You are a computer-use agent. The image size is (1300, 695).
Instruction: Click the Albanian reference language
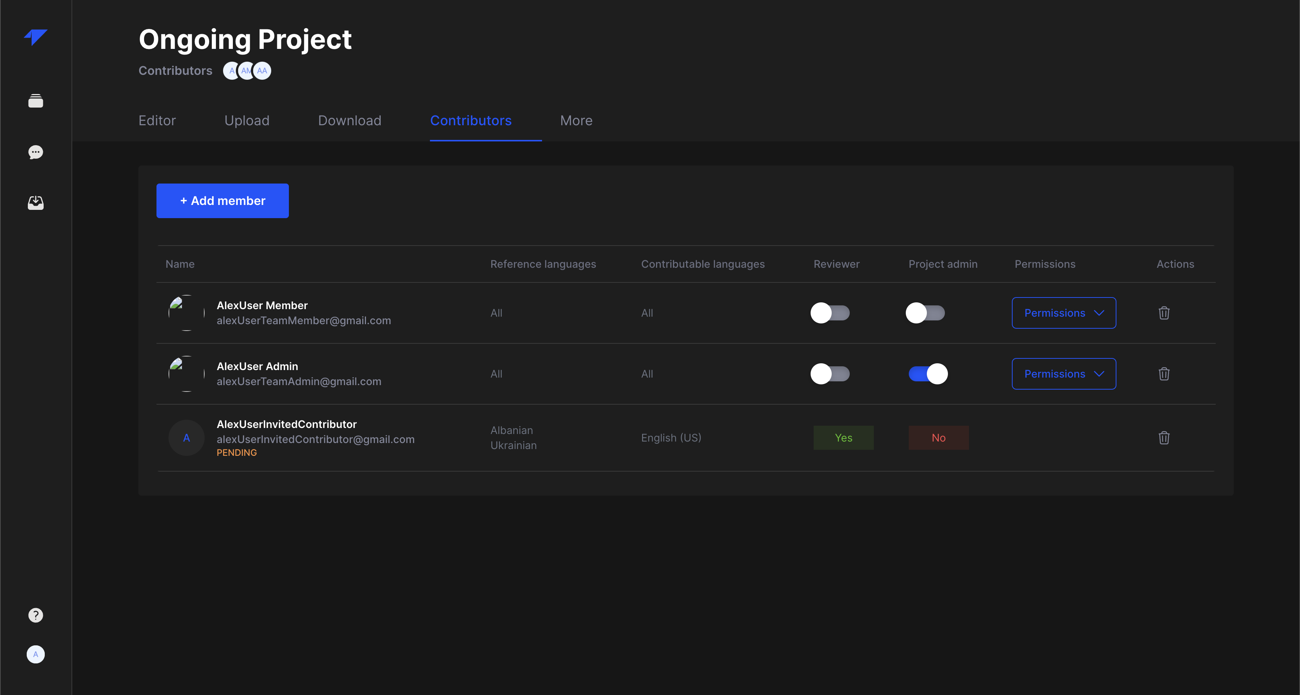[512, 430]
